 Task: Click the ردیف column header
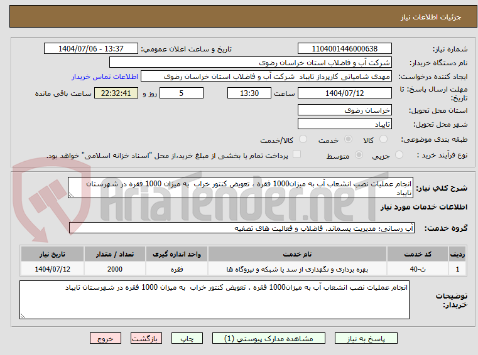coord(457,254)
